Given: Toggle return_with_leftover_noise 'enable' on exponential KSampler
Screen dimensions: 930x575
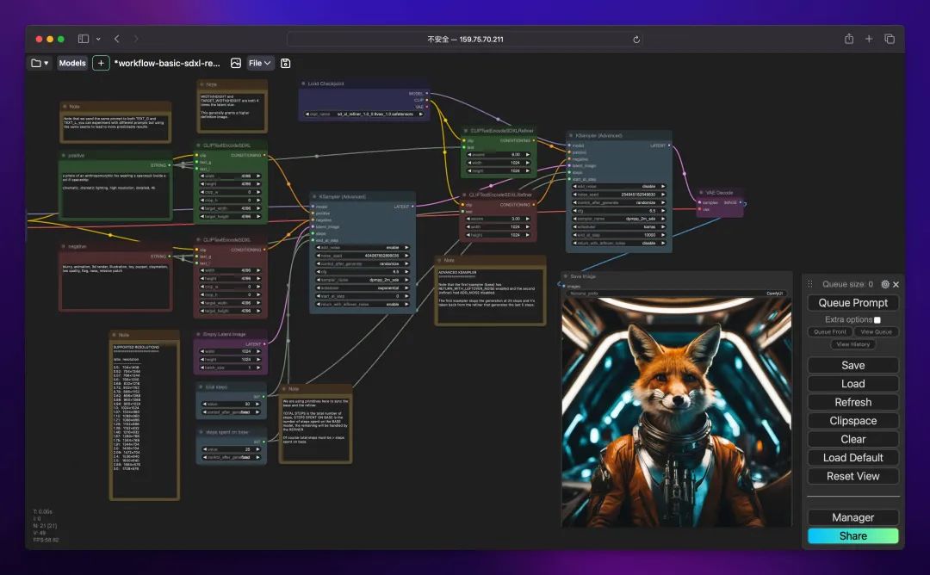Looking at the screenshot, I should coord(363,304).
